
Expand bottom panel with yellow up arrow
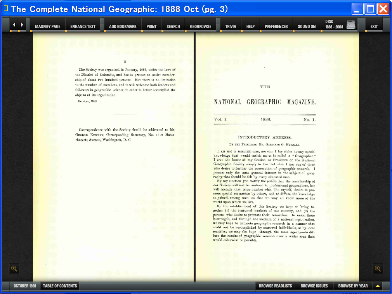378,286
